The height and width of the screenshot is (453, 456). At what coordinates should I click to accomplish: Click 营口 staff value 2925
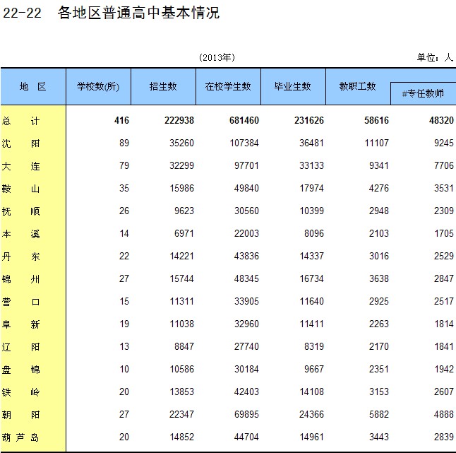click(379, 301)
